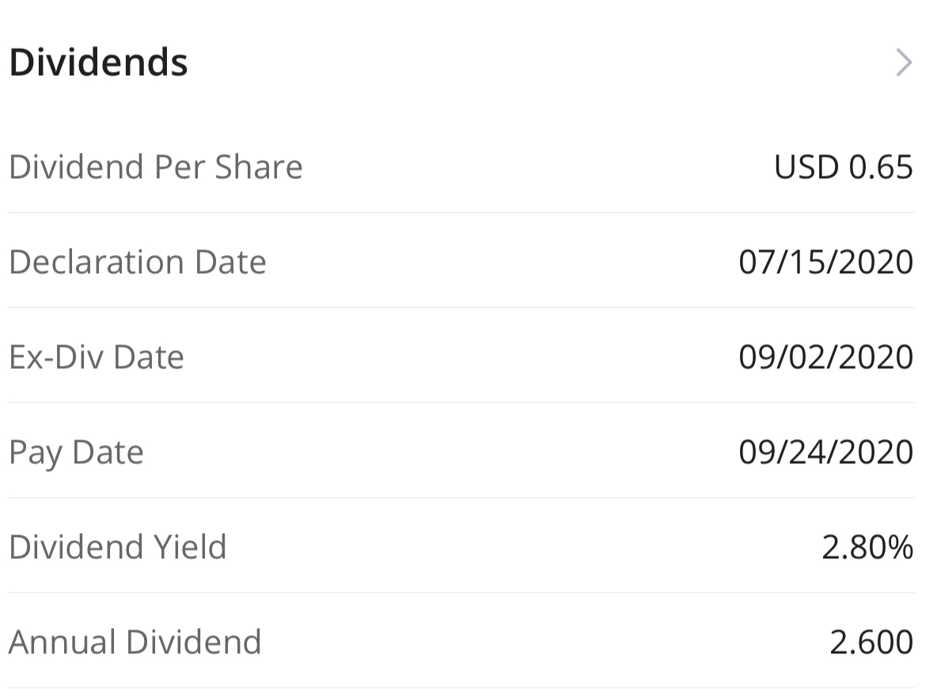Viewport: 937px width, 689px height.
Task: Tap the 09/24/2020 pay date value
Action: pos(826,452)
